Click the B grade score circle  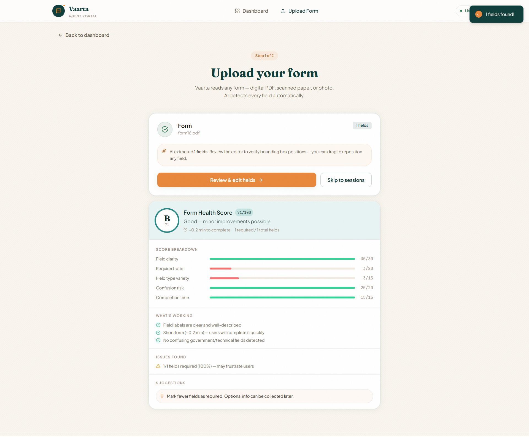point(167,220)
